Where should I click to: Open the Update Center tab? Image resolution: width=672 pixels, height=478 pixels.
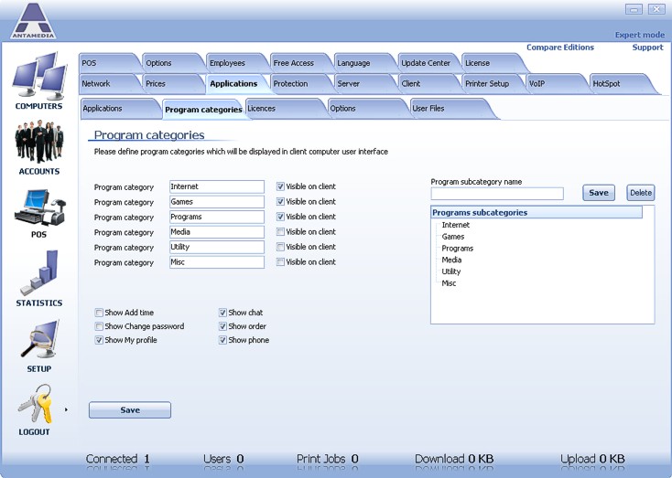[x=427, y=63]
